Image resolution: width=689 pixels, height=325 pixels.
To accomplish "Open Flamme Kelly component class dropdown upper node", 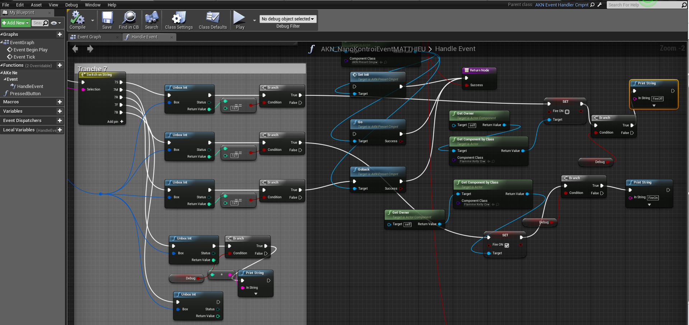I will [472, 162].
